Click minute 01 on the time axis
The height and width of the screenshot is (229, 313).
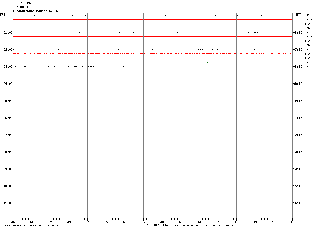[32, 222]
